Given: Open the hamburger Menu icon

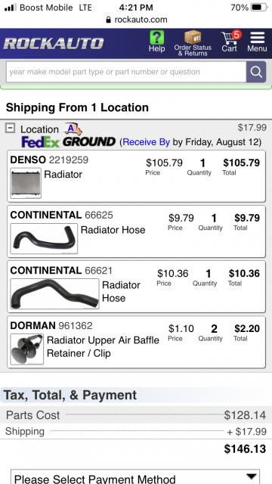Looking at the screenshot, I should coord(257,38).
